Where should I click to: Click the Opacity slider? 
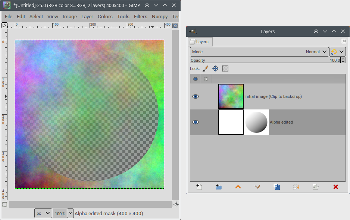coord(265,60)
